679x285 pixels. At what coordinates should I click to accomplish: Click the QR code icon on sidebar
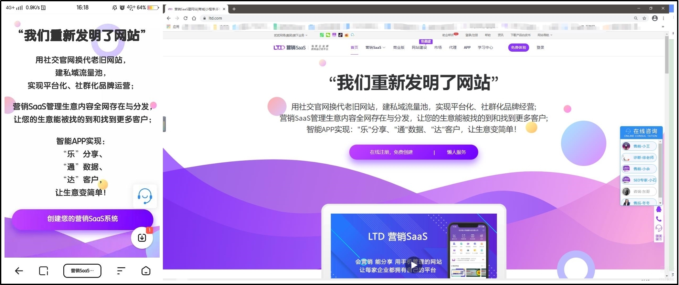659,238
